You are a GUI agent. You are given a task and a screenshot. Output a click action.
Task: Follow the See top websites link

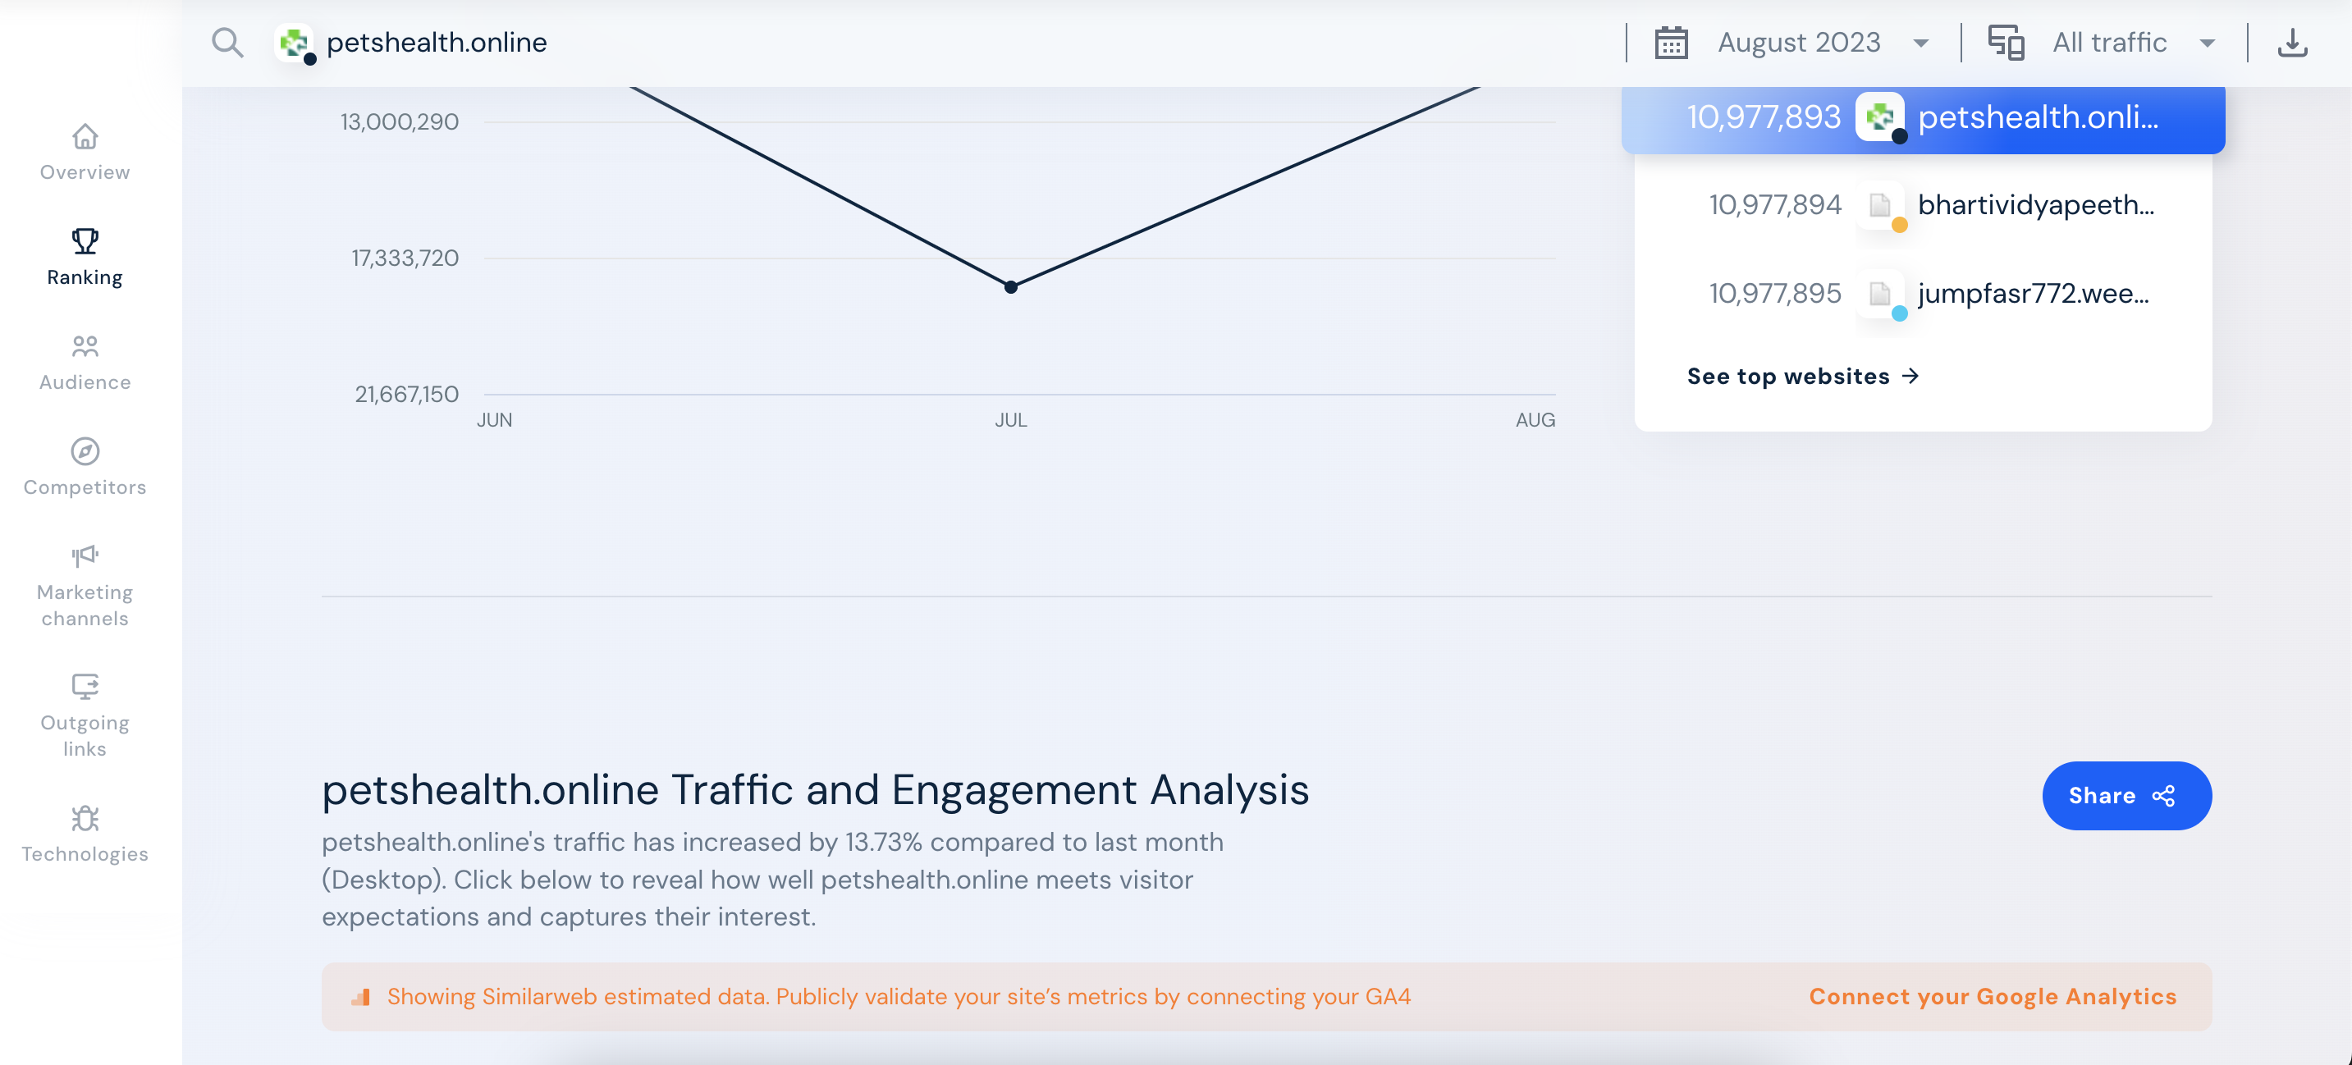point(1802,376)
